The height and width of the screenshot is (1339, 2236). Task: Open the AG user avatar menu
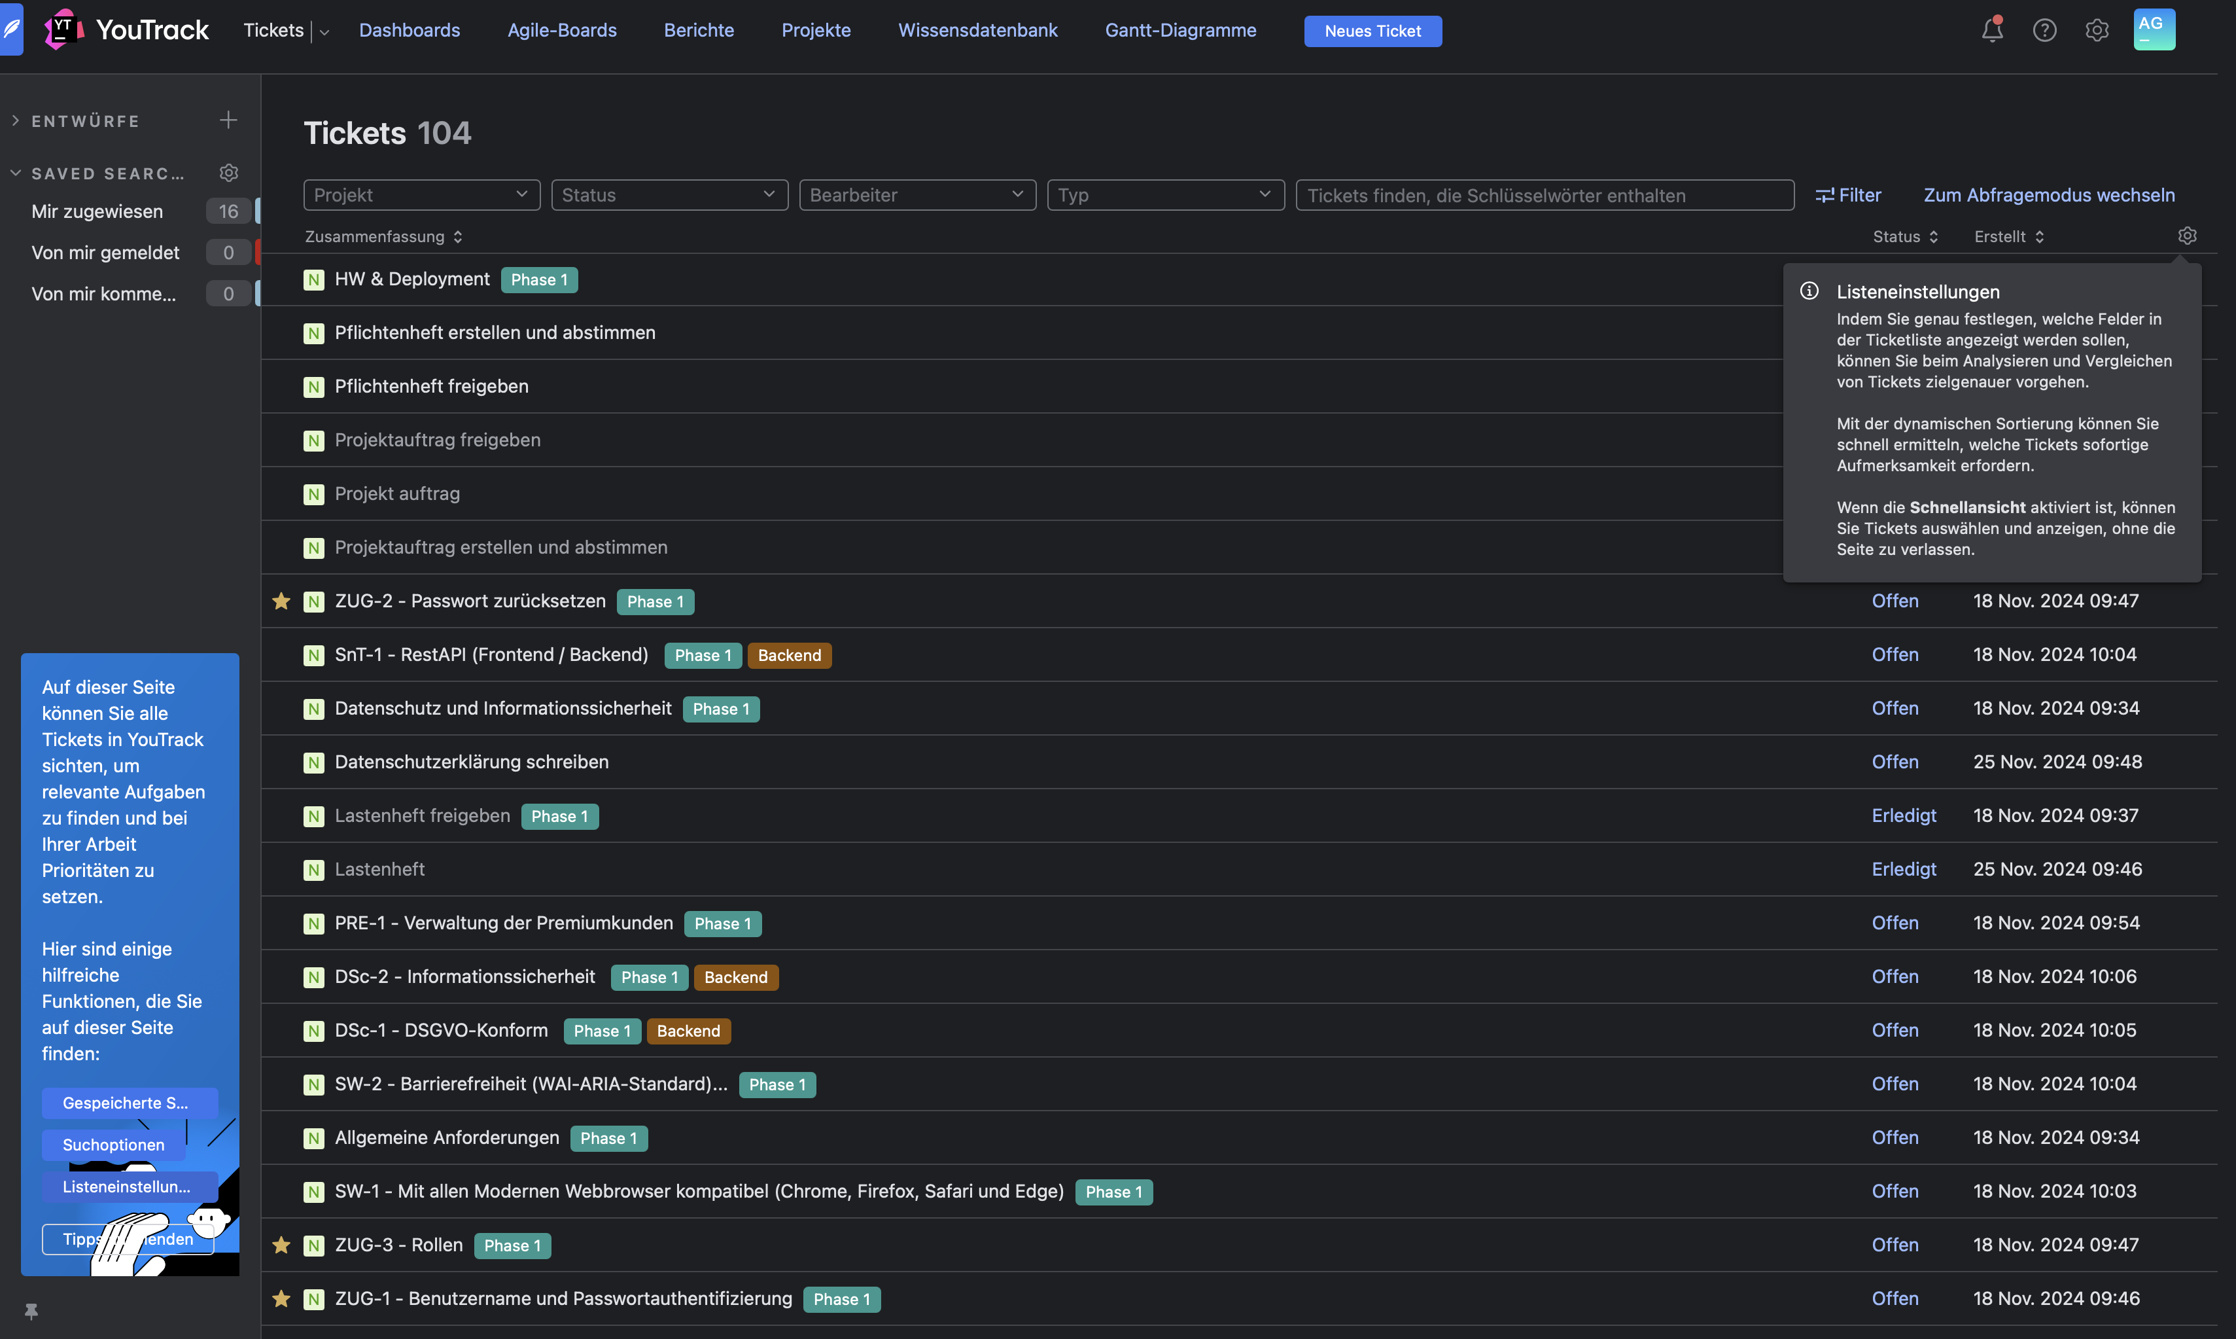point(2153,29)
